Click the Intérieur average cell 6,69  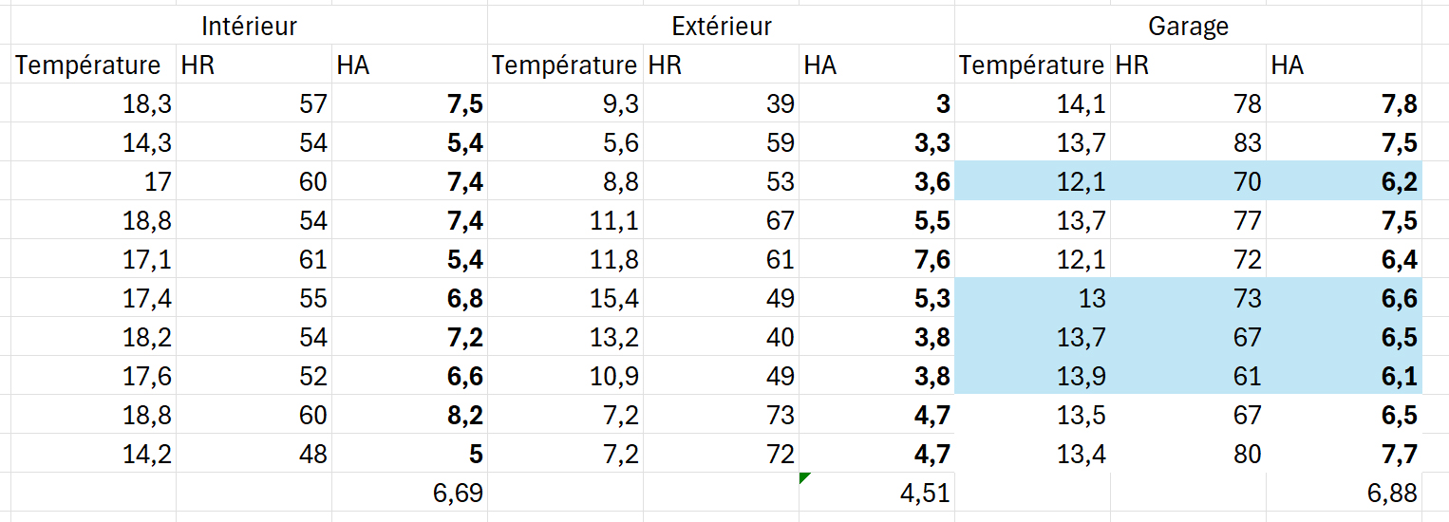[x=409, y=493]
